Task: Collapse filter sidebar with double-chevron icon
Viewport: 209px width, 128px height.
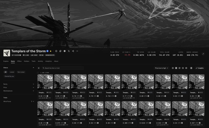Action: pos(39,68)
